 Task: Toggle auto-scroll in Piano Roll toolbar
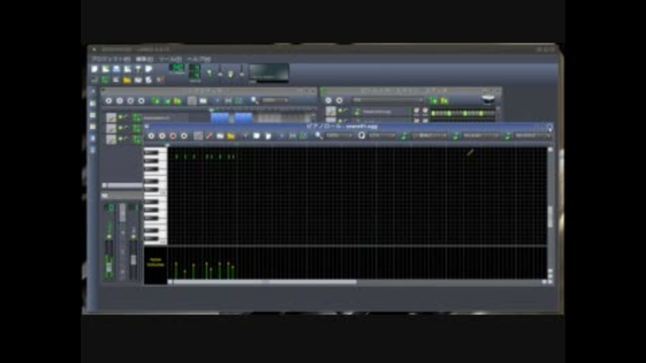281,135
